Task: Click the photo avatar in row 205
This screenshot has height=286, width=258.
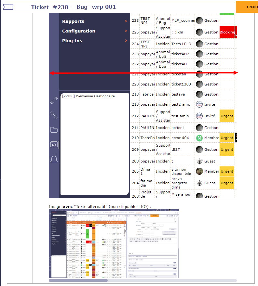Action: point(199,171)
